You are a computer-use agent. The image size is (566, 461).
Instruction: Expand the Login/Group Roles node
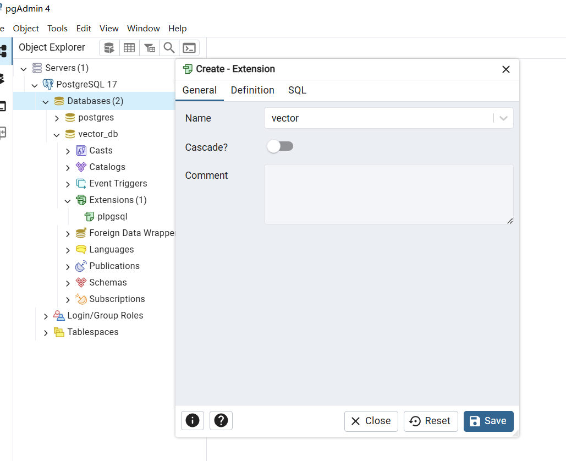coord(46,316)
